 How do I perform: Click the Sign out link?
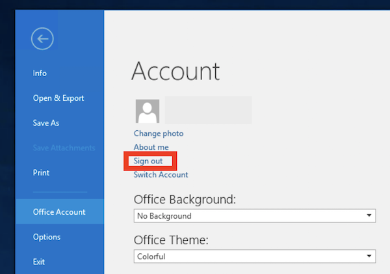click(x=148, y=161)
